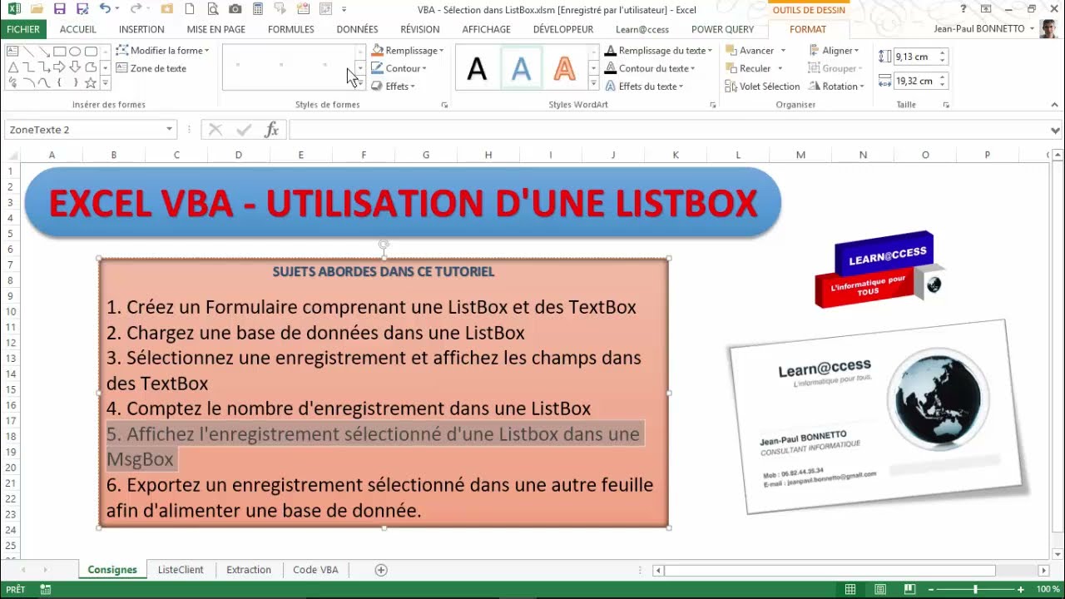Switch to the POWER QUERY tab

coord(723,29)
